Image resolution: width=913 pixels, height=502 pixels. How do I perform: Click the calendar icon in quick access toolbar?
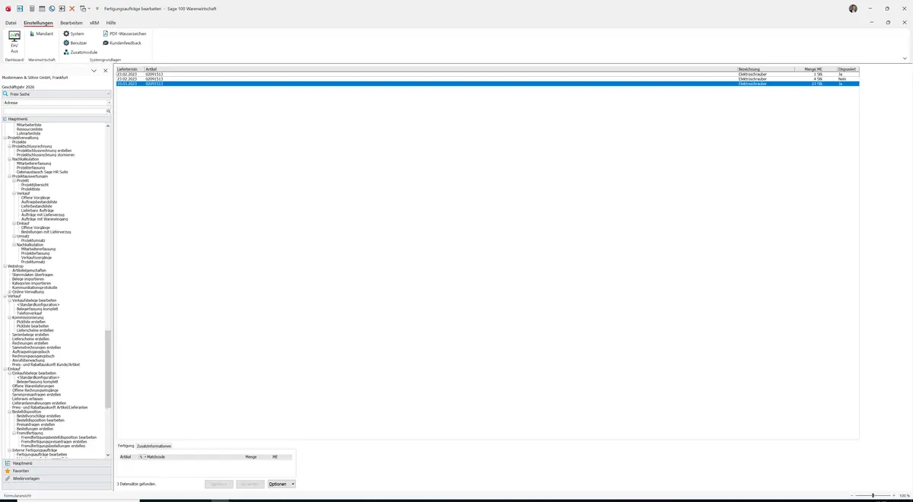(x=42, y=8)
